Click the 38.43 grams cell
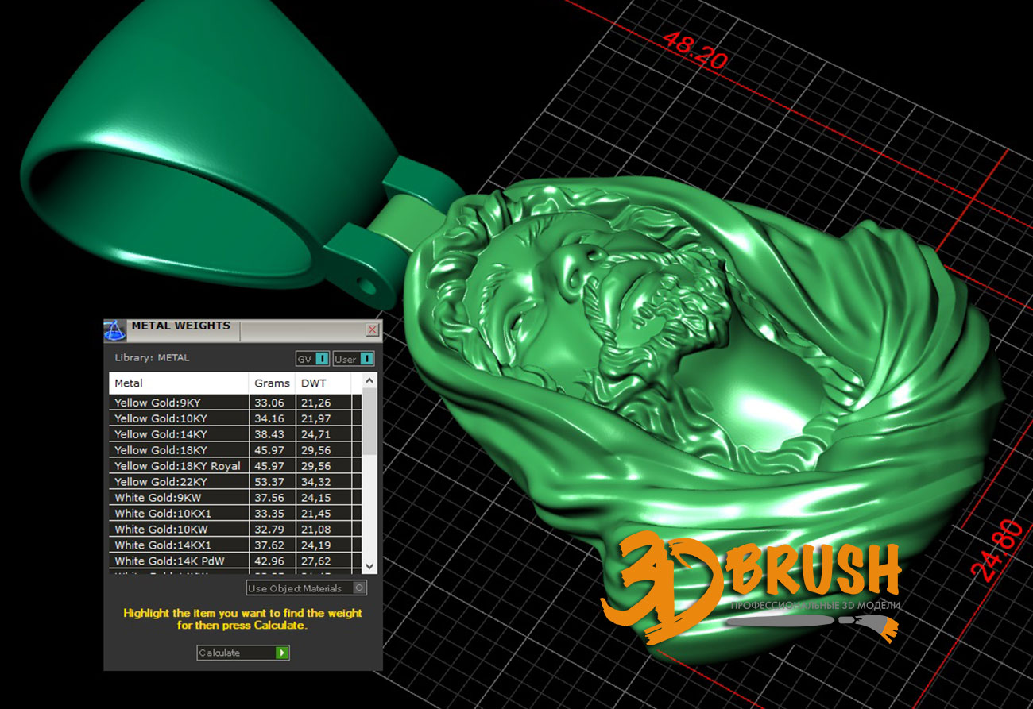This screenshot has width=1033, height=709. point(272,434)
